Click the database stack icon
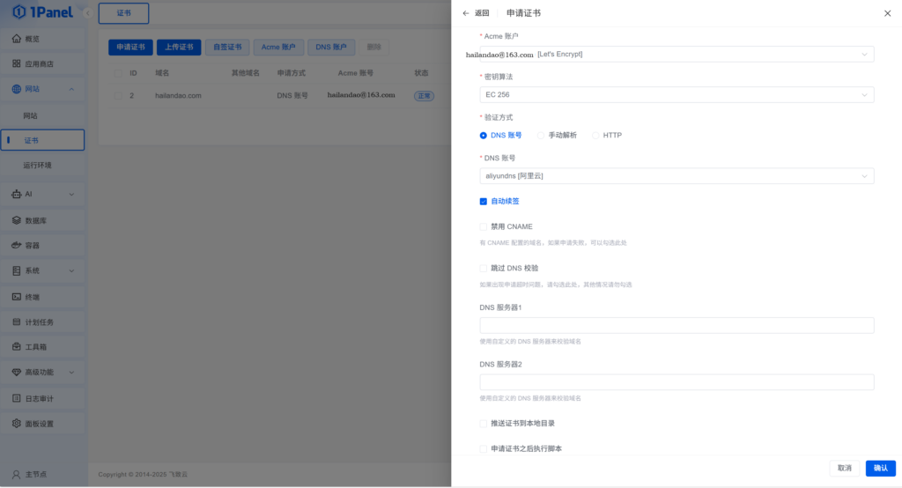This screenshot has width=902, height=488. pyautogui.click(x=16, y=220)
